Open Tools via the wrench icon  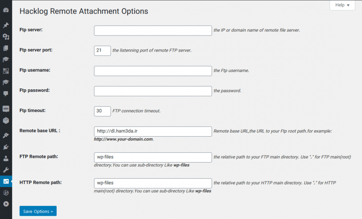tap(6, 170)
